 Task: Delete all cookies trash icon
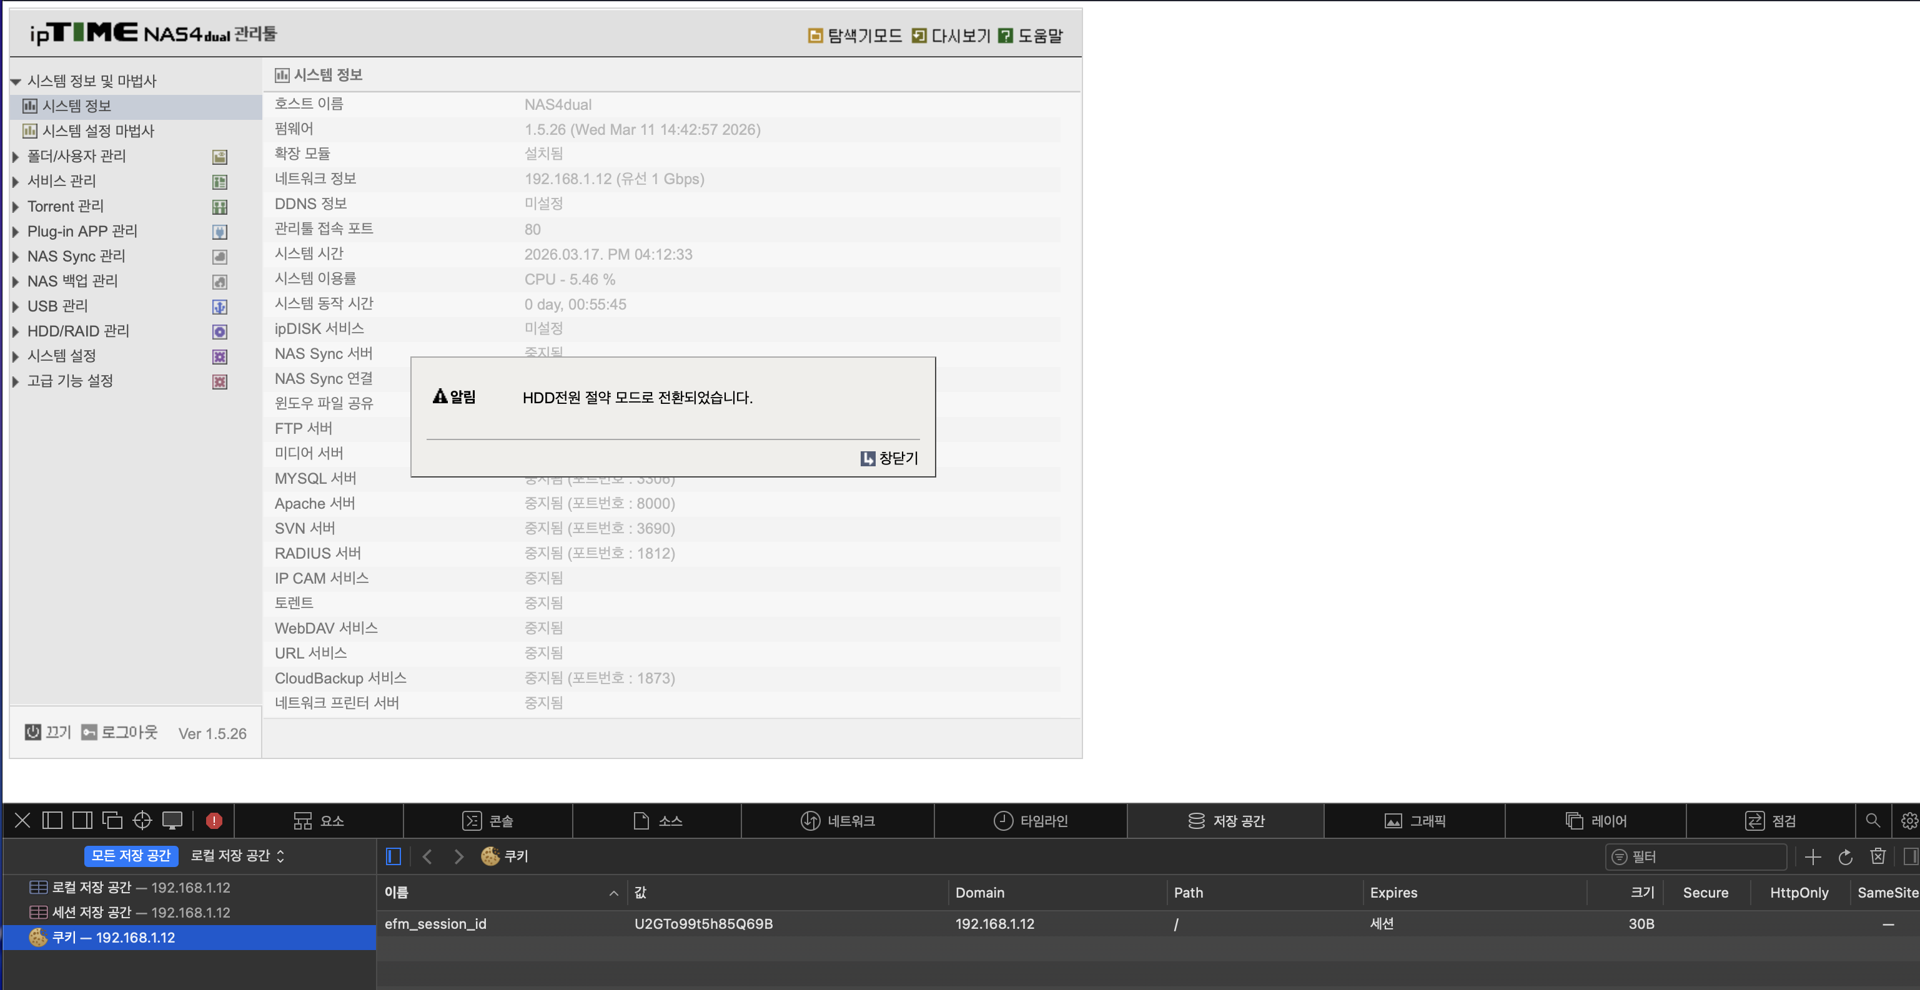1878,856
